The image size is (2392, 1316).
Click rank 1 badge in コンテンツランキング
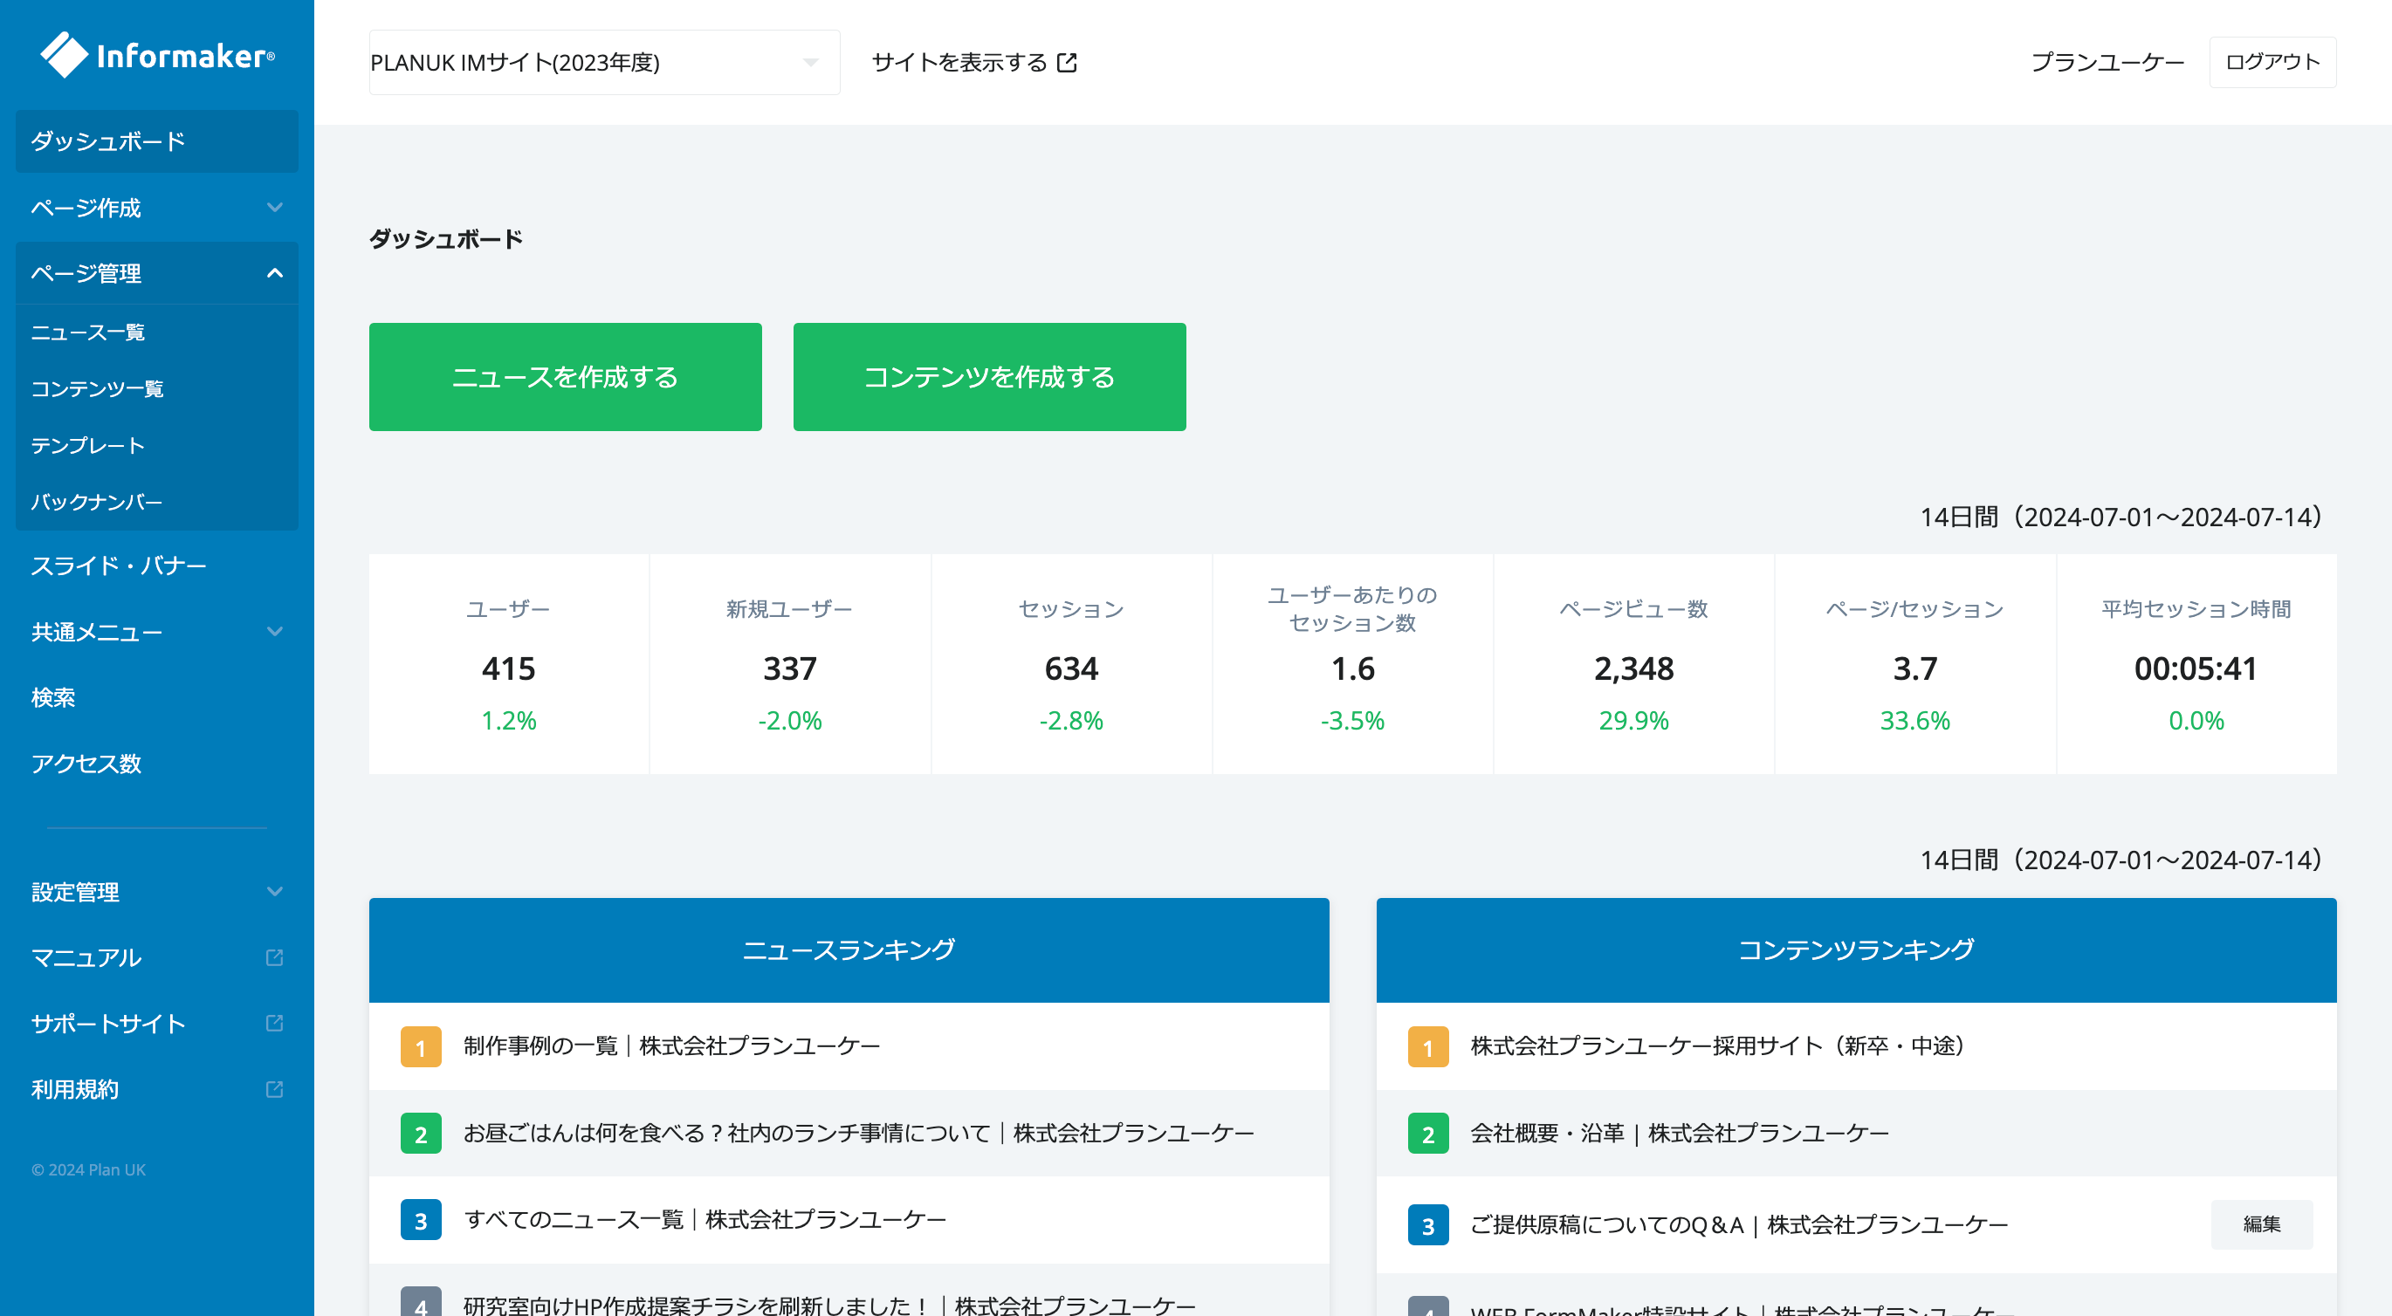pos(1428,1047)
